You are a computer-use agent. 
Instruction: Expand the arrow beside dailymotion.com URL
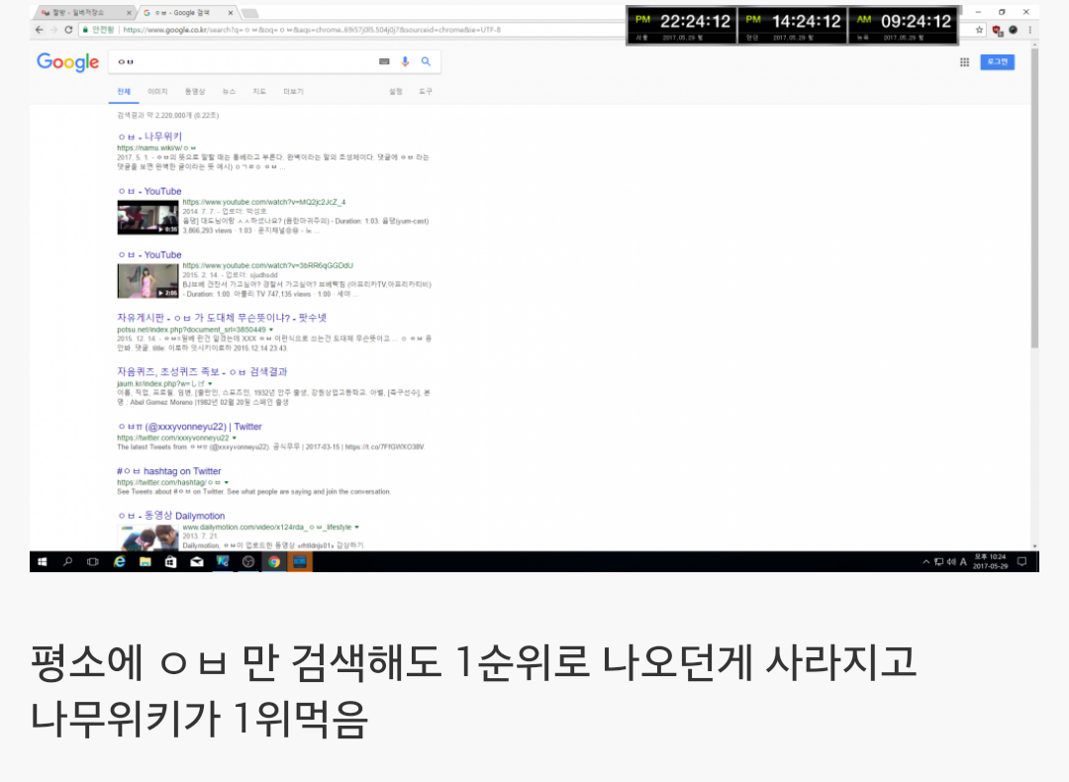point(356,527)
